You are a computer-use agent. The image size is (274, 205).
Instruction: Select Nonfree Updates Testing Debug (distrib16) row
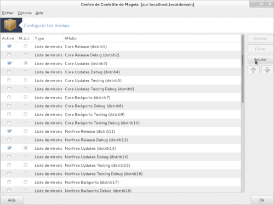121,174
